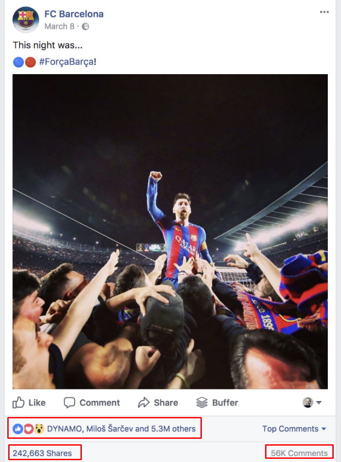This screenshot has width=341, height=462.
Task: Open the three-dot post options menu
Action: (324, 12)
